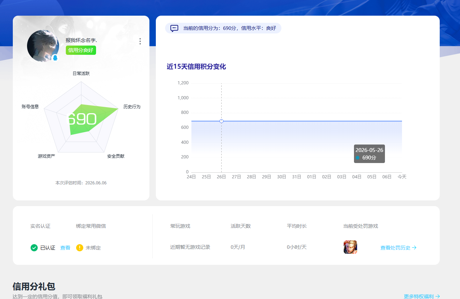Screen dimensions: 460x299
Task: Click the 1,200 value on the y-axis
Action: (183, 83)
